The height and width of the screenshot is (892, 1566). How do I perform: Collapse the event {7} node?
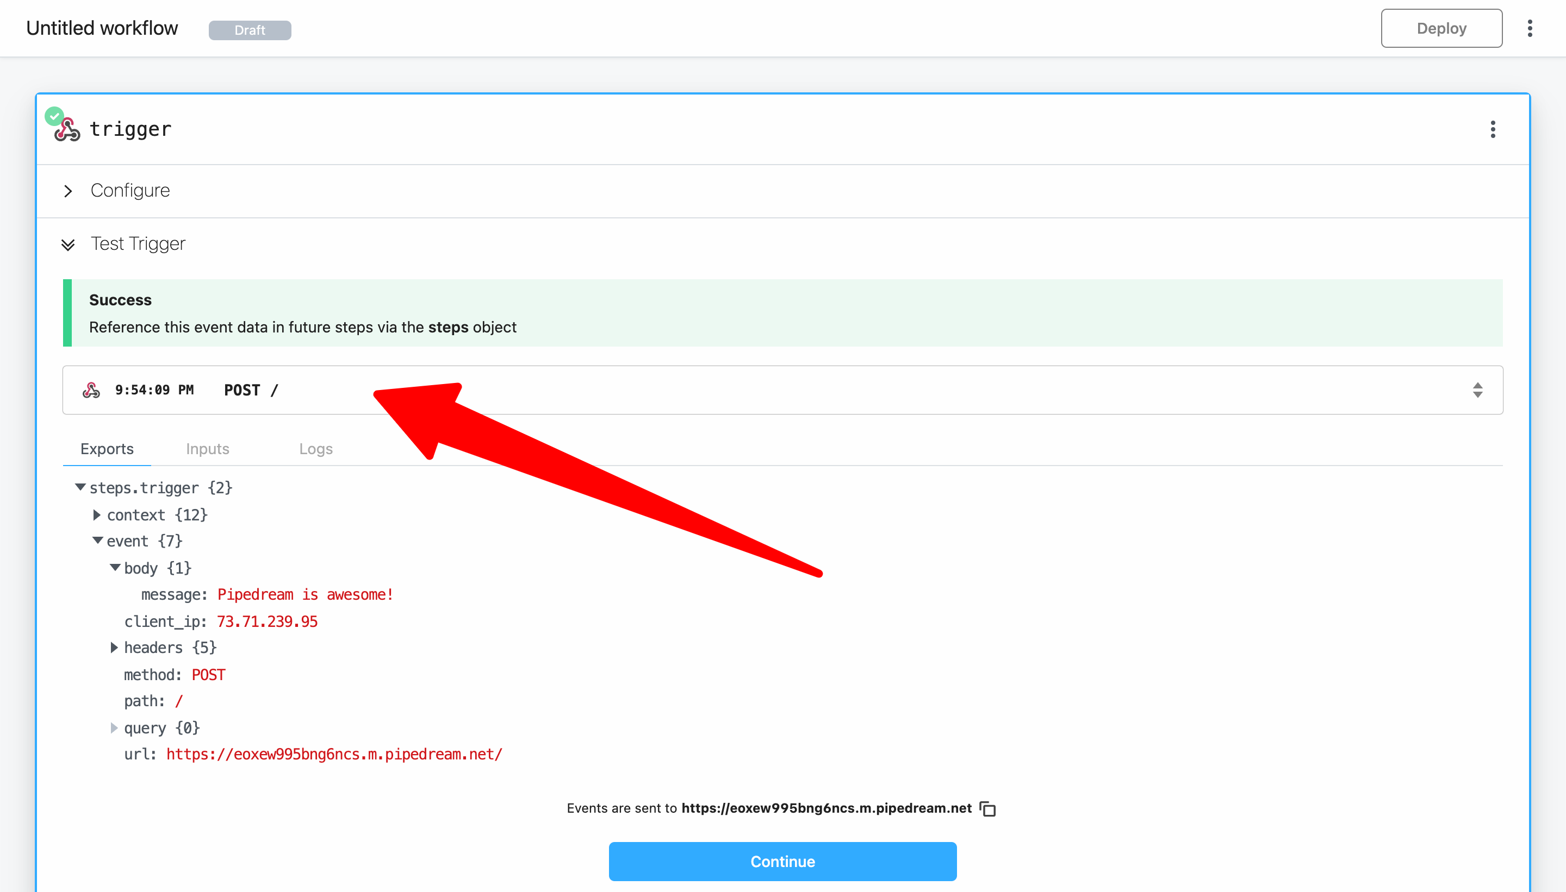click(x=97, y=541)
